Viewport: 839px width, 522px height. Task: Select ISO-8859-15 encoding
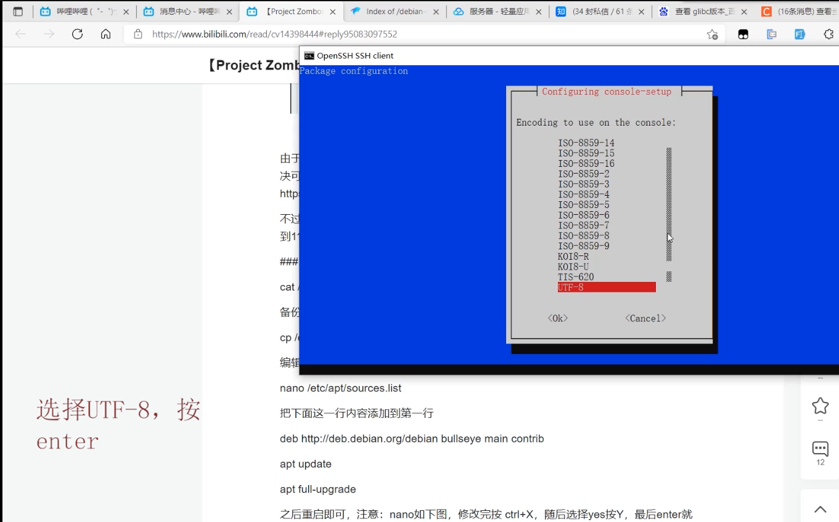tap(586, 153)
